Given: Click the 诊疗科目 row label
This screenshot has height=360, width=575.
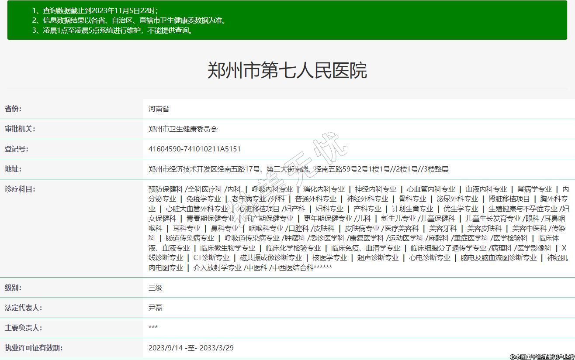Looking at the screenshot, I should coord(20,189).
